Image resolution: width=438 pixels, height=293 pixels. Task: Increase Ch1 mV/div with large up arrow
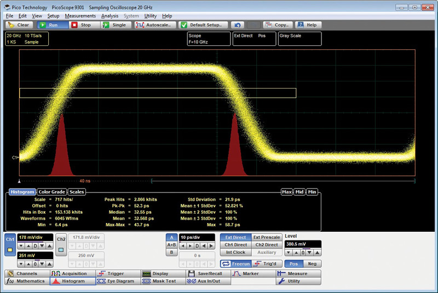pos(49,246)
